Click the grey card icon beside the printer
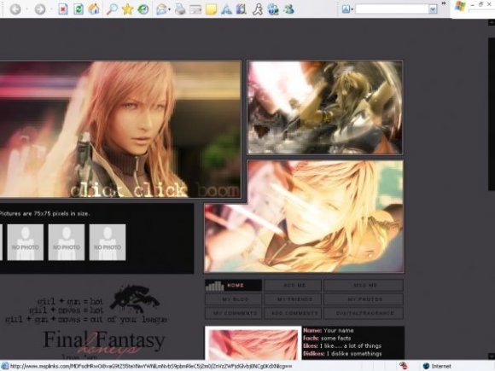 click(195, 9)
